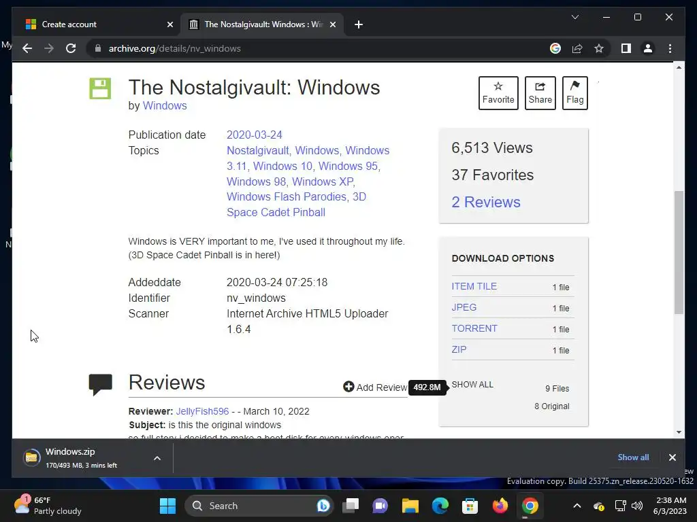697x522 pixels.
Task: Close the downloads bar
Action: (672, 457)
